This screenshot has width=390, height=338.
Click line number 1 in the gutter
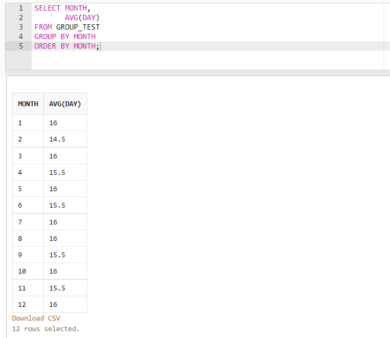point(21,8)
